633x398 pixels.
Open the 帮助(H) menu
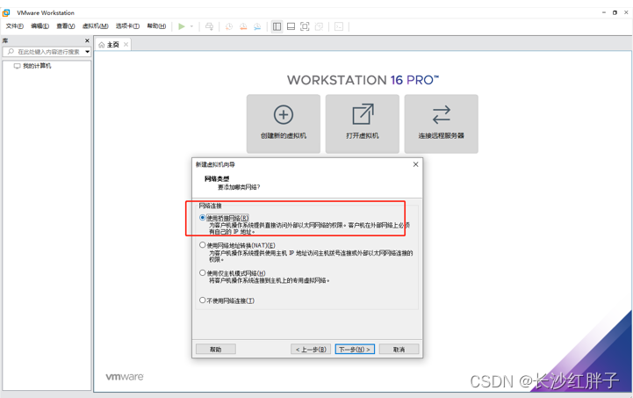click(156, 26)
